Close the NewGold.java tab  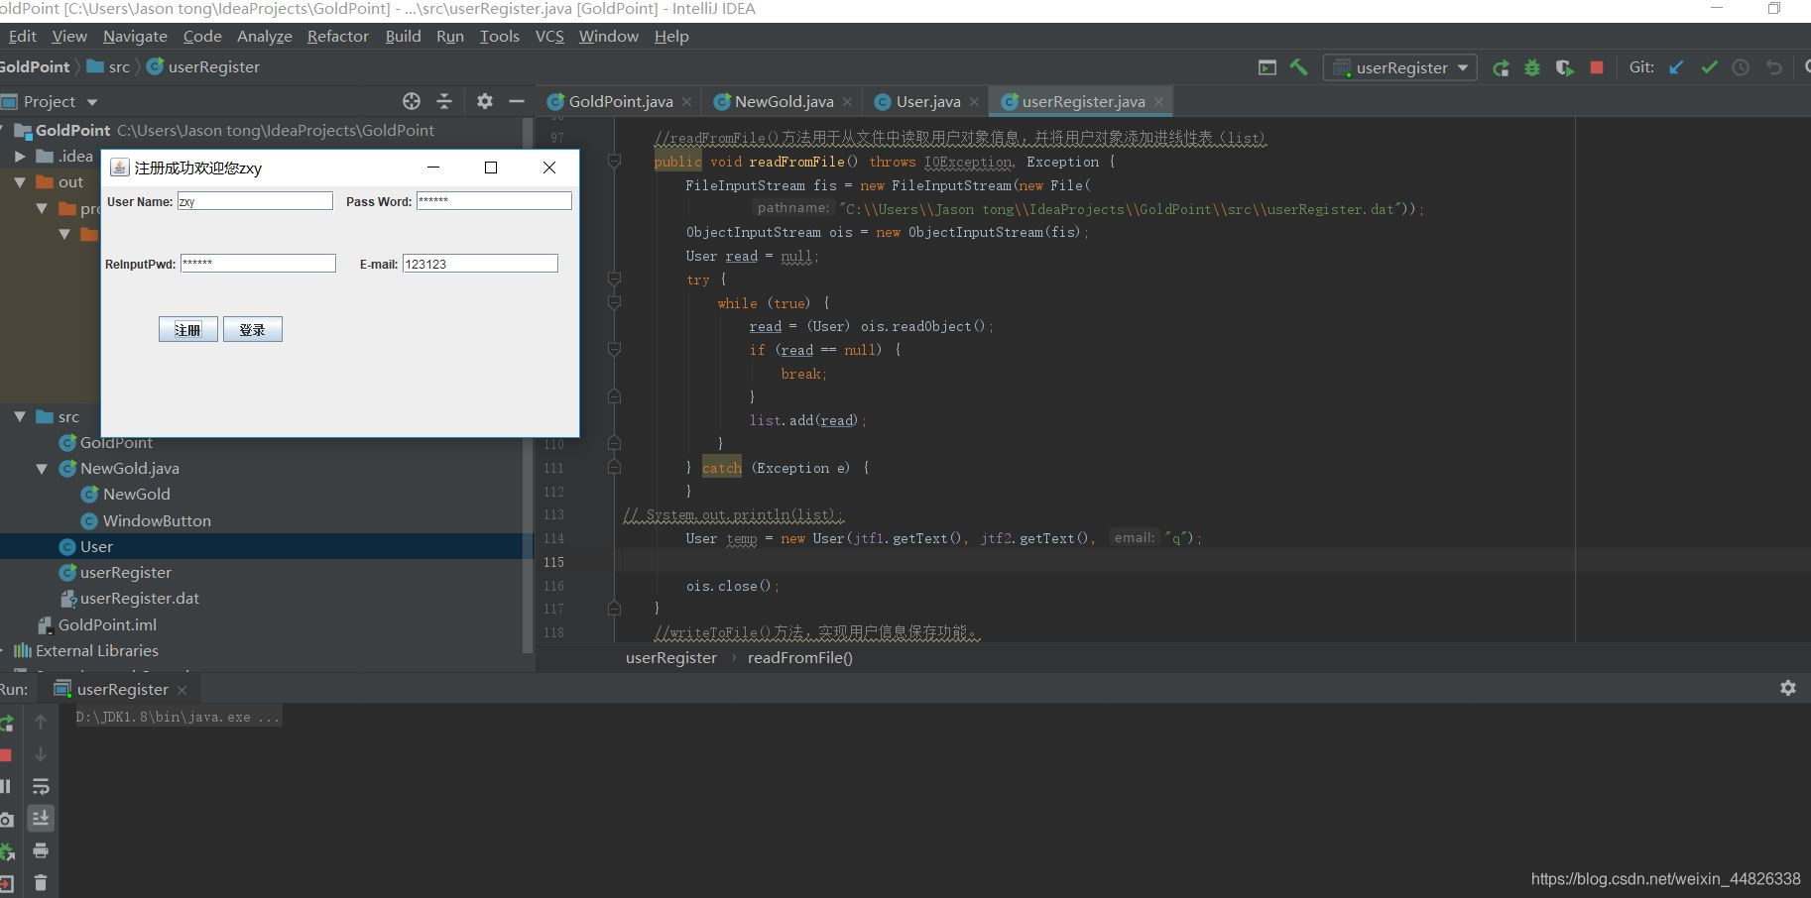(847, 102)
